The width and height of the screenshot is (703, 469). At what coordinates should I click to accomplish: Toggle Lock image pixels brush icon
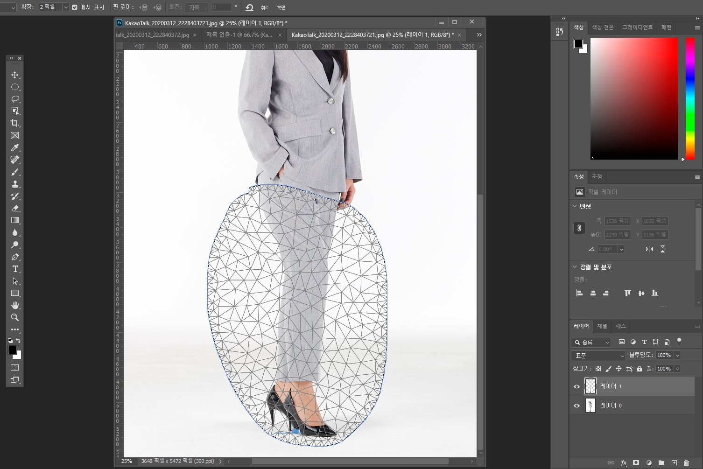tap(608, 369)
